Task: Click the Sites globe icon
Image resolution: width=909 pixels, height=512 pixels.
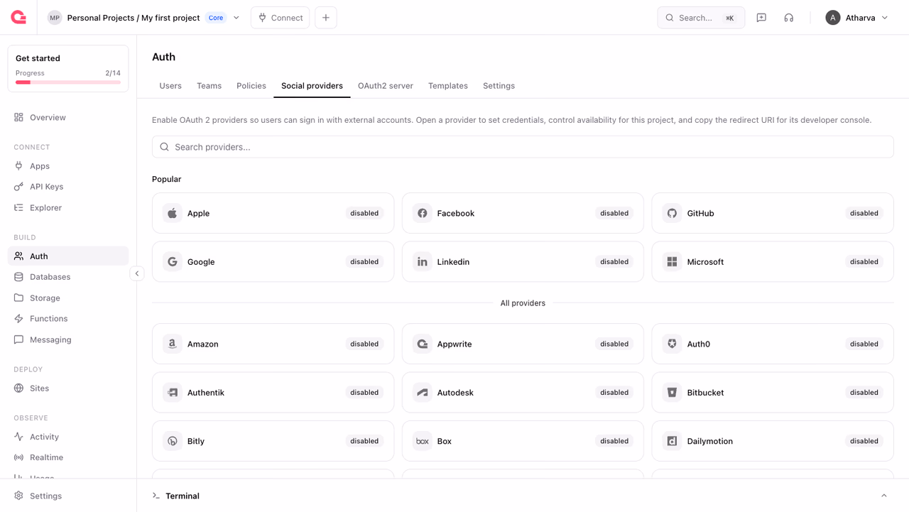Action: (x=18, y=388)
